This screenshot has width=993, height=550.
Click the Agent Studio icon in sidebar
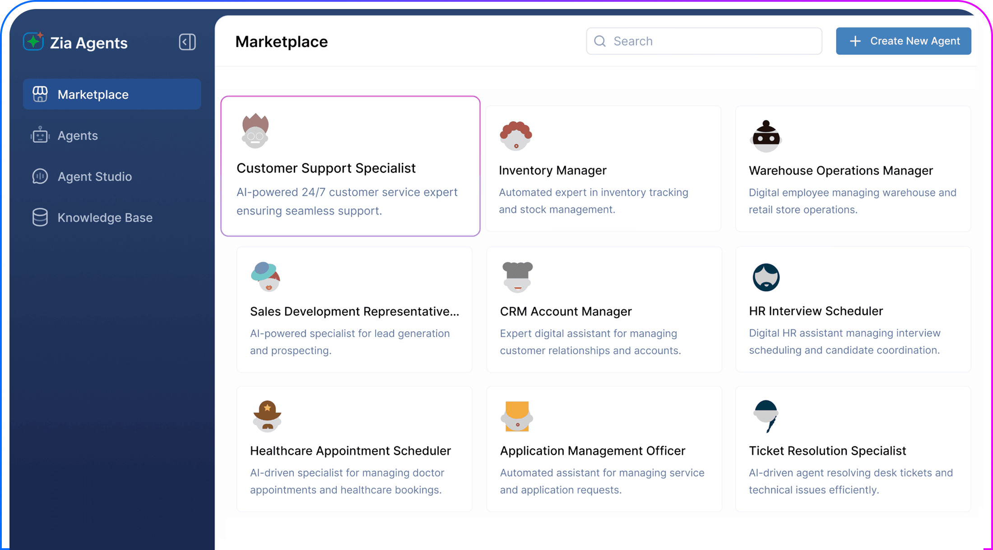coord(40,176)
